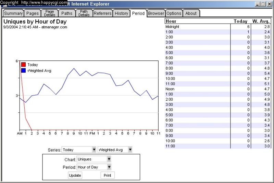
Task: Click the W. Avg. value 5.4
Action: tap(267, 73)
